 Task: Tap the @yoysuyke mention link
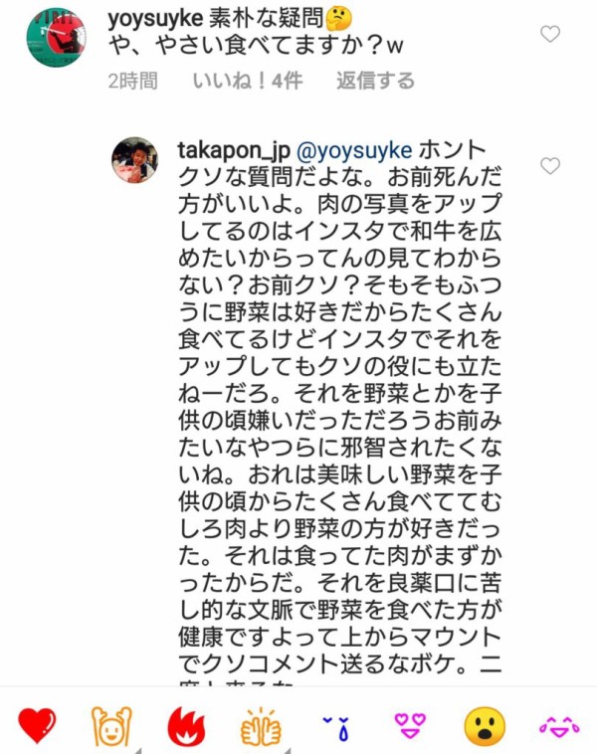pos(354,150)
